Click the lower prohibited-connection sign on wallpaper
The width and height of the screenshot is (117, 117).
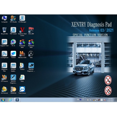(108, 91)
